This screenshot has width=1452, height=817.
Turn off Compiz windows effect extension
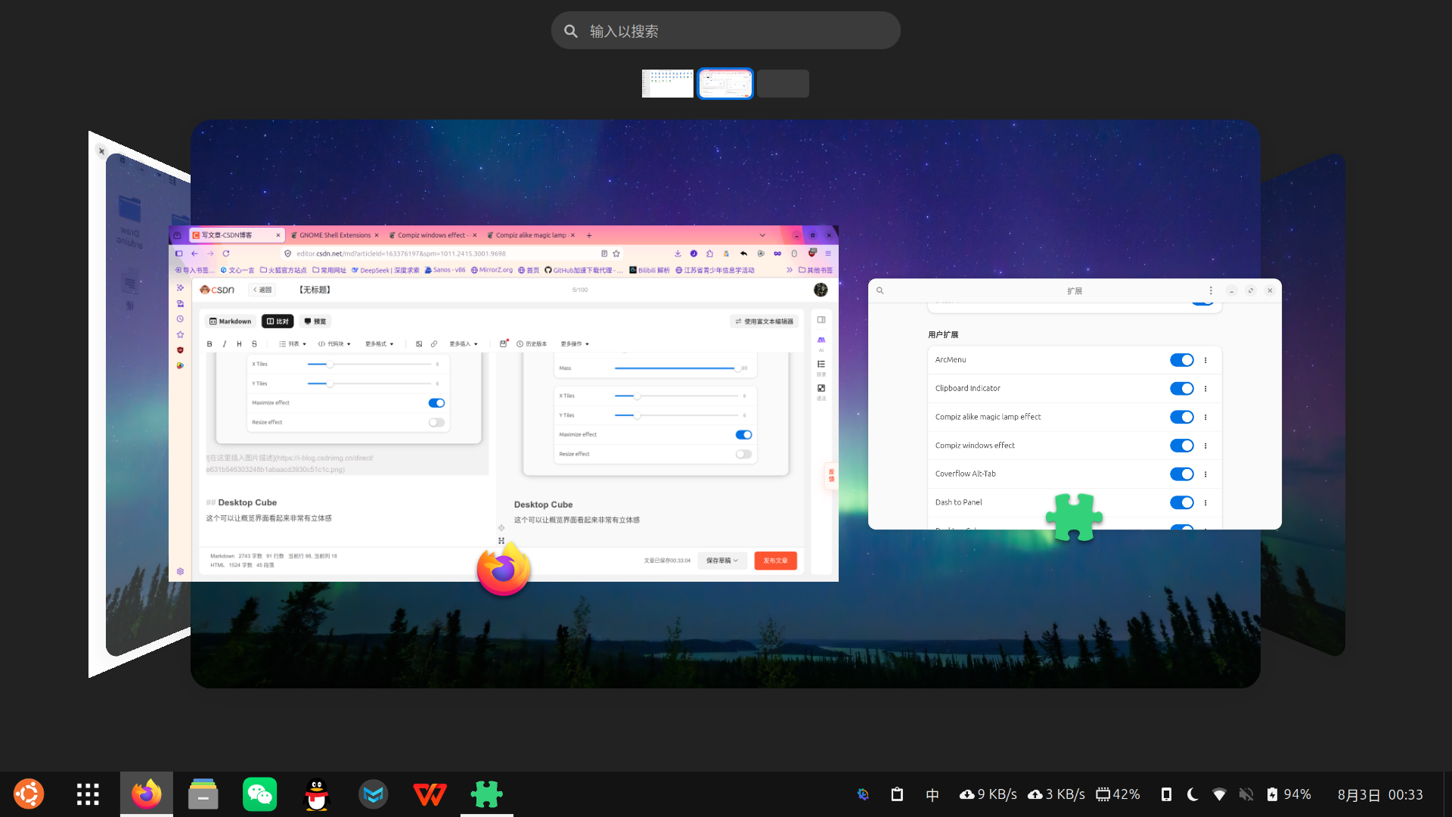click(1181, 446)
